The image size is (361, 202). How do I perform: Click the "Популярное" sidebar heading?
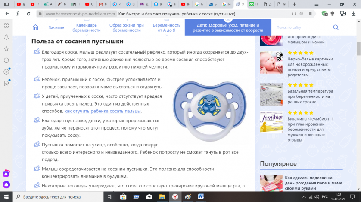[278, 163]
